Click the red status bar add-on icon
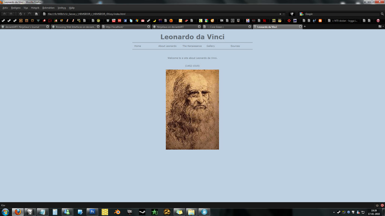The width and height of the screenshot is (385, 216). point(382,205)
